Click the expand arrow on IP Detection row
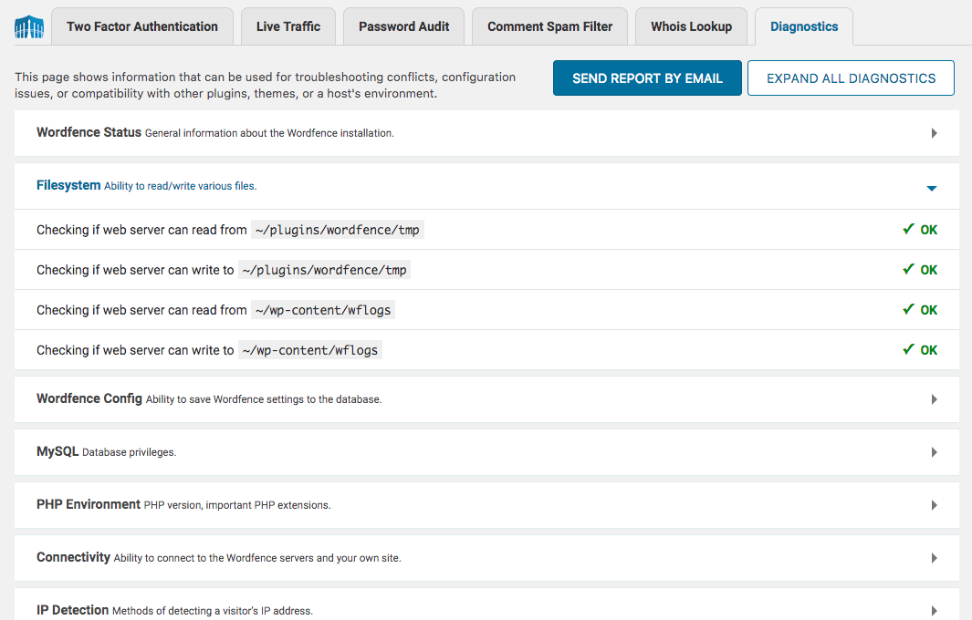The image size is (972, 620). tap(933, 609)
